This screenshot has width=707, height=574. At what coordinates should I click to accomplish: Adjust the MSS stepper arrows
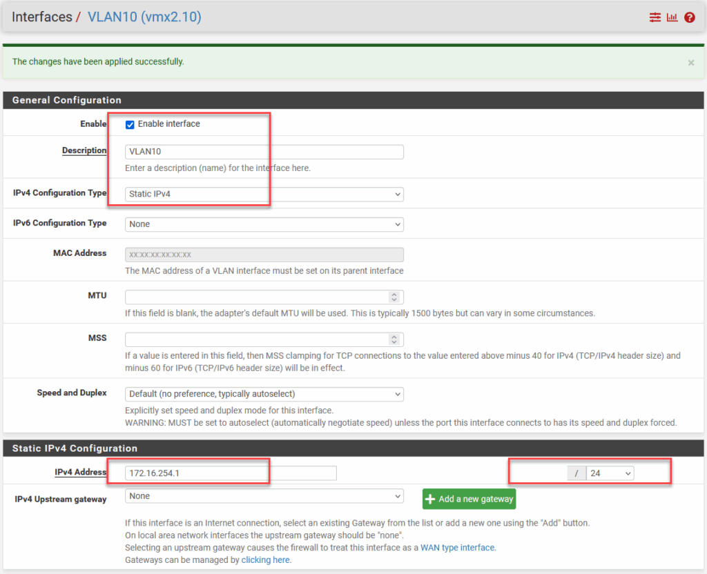click(394, 339)
